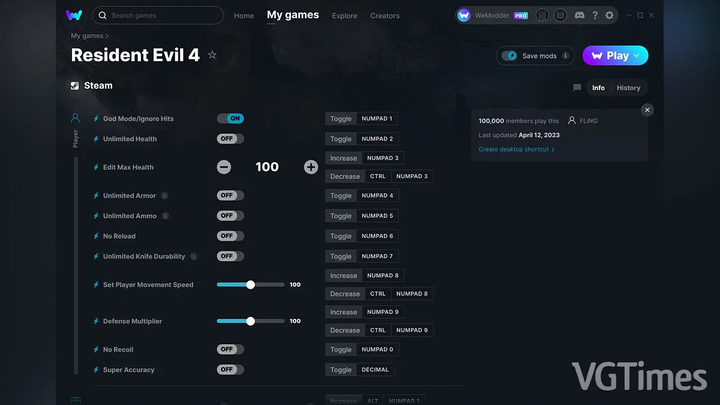Screen dimensions: 720x405
Task: Turn off God Mode/Ignore Hits toggle
Action: [x=230, y=119]
